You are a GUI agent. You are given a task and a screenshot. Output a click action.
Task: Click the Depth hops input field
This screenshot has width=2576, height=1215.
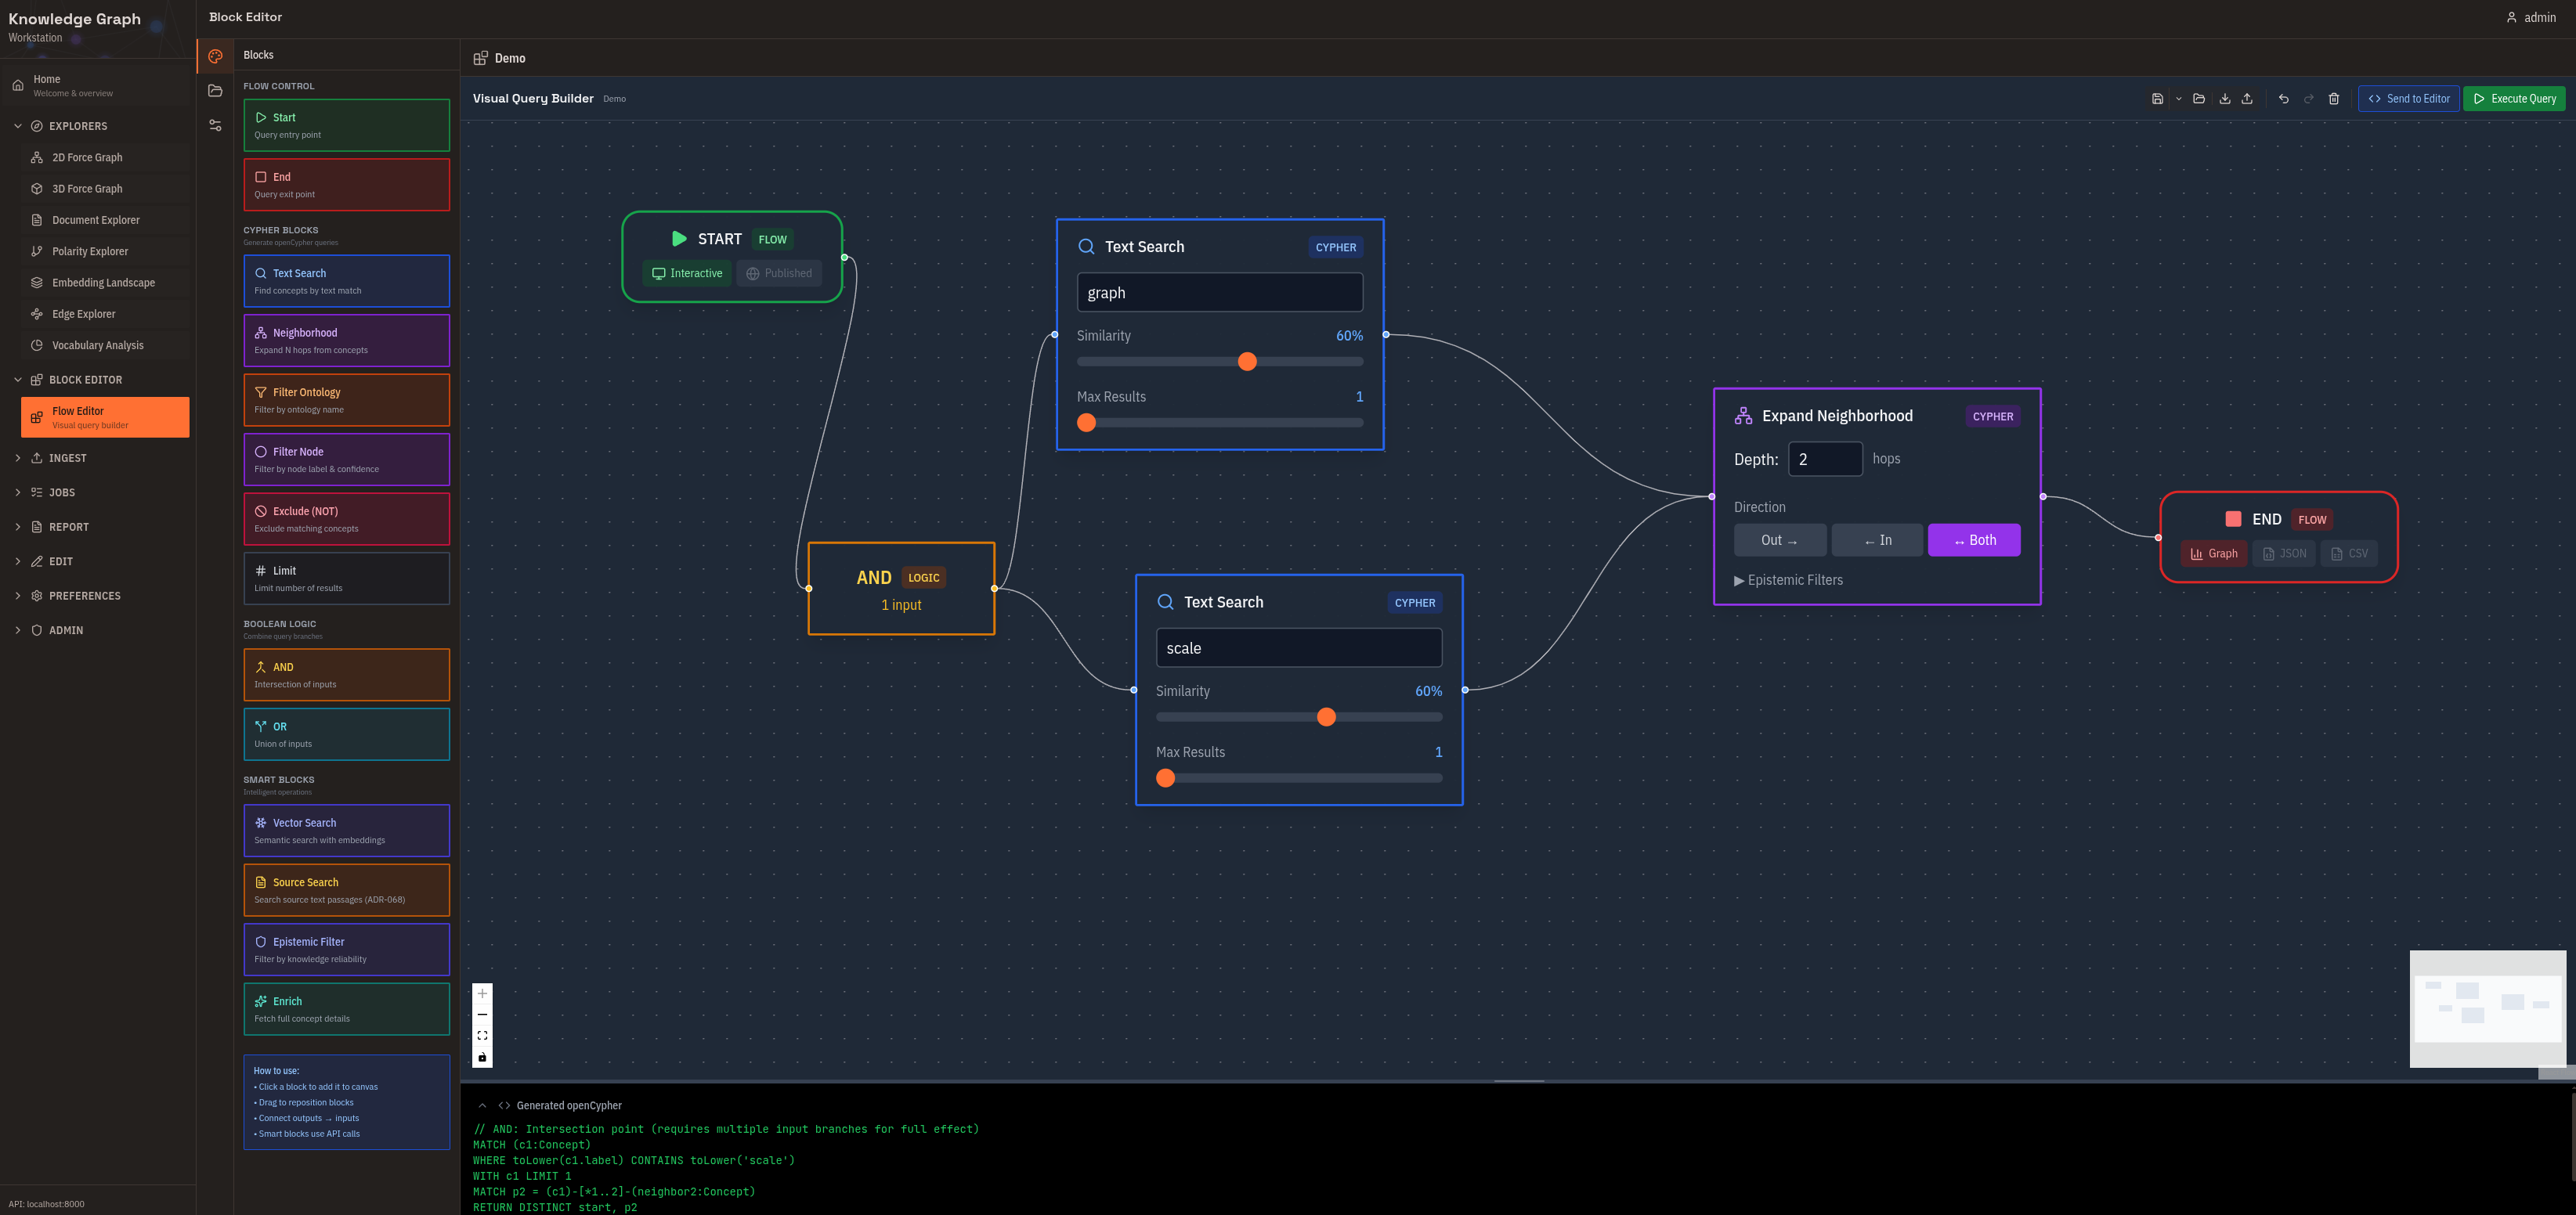coord(1825,459)
